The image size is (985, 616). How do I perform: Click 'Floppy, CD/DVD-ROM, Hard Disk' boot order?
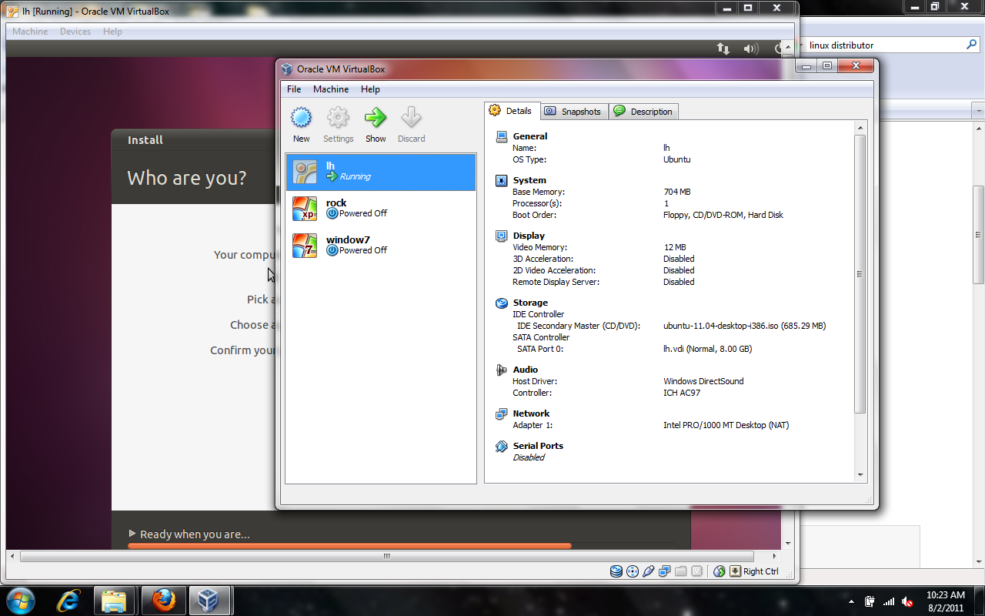(x=723, y=215)
